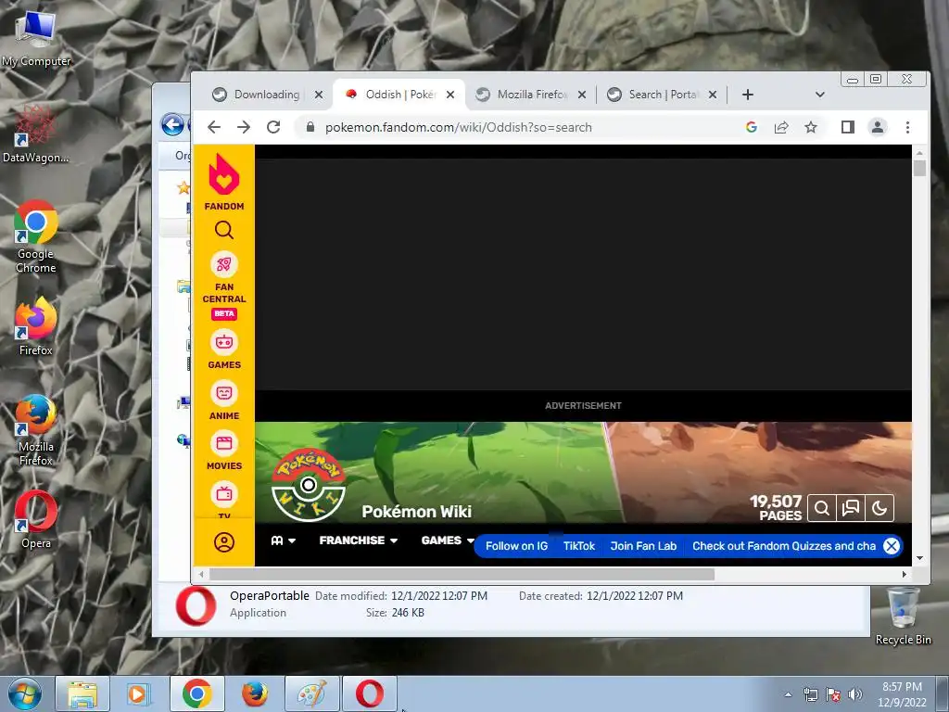Screen dimensions: 949x712
Task: Expand the tab search chevron
Action: pyautogui.click(x=819, y=95)
